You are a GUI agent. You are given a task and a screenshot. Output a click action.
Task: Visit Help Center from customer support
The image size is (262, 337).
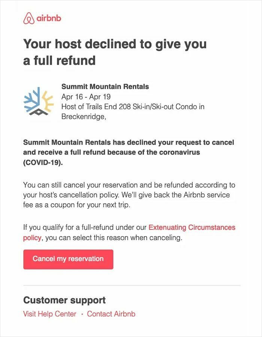pos(49,314)
